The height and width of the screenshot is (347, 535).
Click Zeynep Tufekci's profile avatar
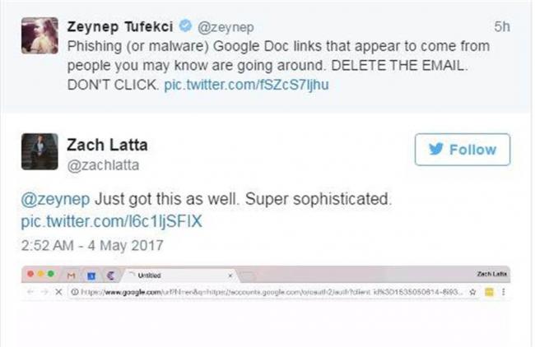click(40, 35)
